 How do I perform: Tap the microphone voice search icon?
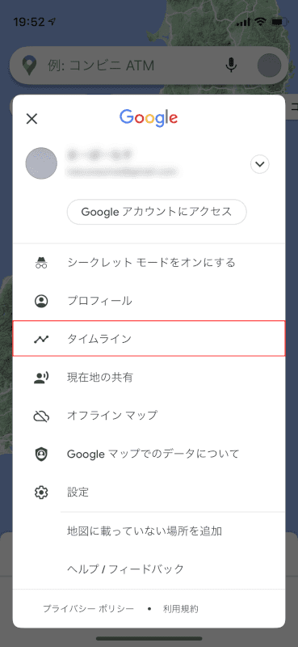point(231,66)
